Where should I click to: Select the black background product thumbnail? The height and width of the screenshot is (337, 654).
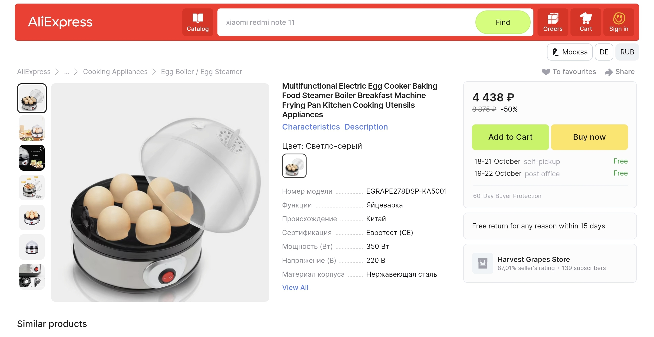[32, 158]
